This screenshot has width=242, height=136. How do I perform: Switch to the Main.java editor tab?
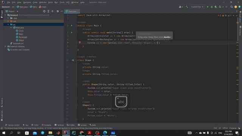(72, 11)
